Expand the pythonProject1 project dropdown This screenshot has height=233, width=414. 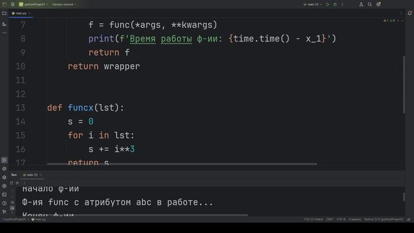(x=34, y=5)
